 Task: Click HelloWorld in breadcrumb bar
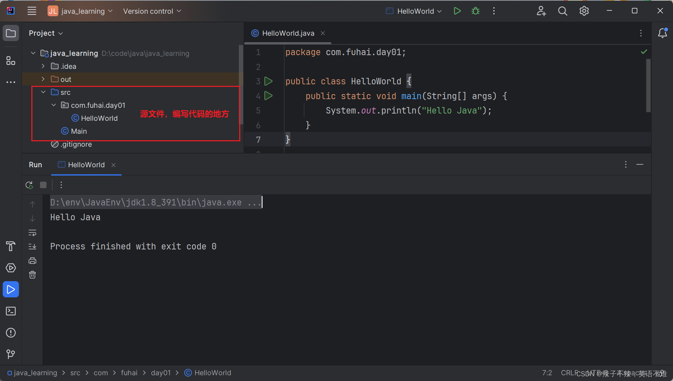(208, 373)
